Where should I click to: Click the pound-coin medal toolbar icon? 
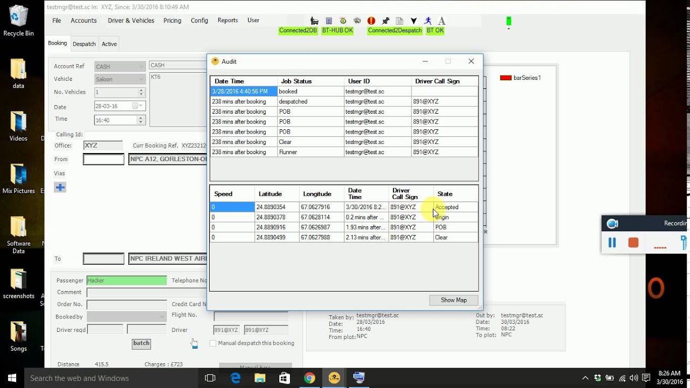[x=343, y=20]
